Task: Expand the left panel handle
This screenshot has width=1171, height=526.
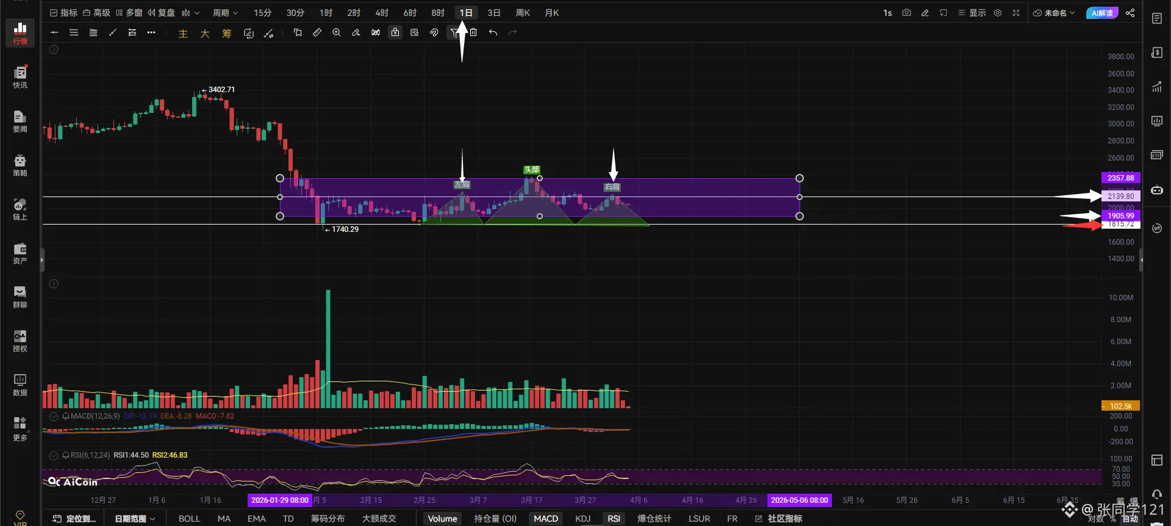Action: pyautogui.click(x=41, y=260)
